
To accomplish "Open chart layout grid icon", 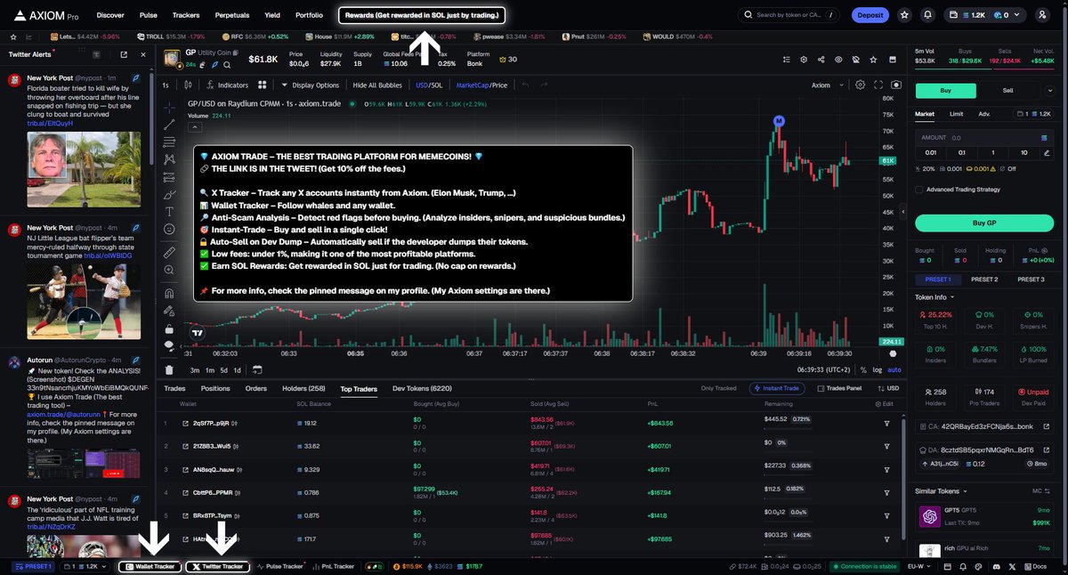I will (x=263, y=85).
